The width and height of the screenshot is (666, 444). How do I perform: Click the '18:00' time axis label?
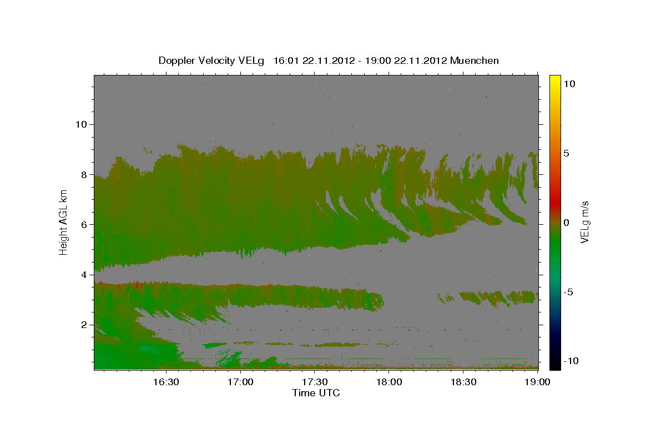pos(389,382)
